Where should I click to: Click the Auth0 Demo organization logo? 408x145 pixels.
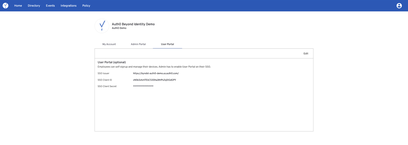coord(102,26)
